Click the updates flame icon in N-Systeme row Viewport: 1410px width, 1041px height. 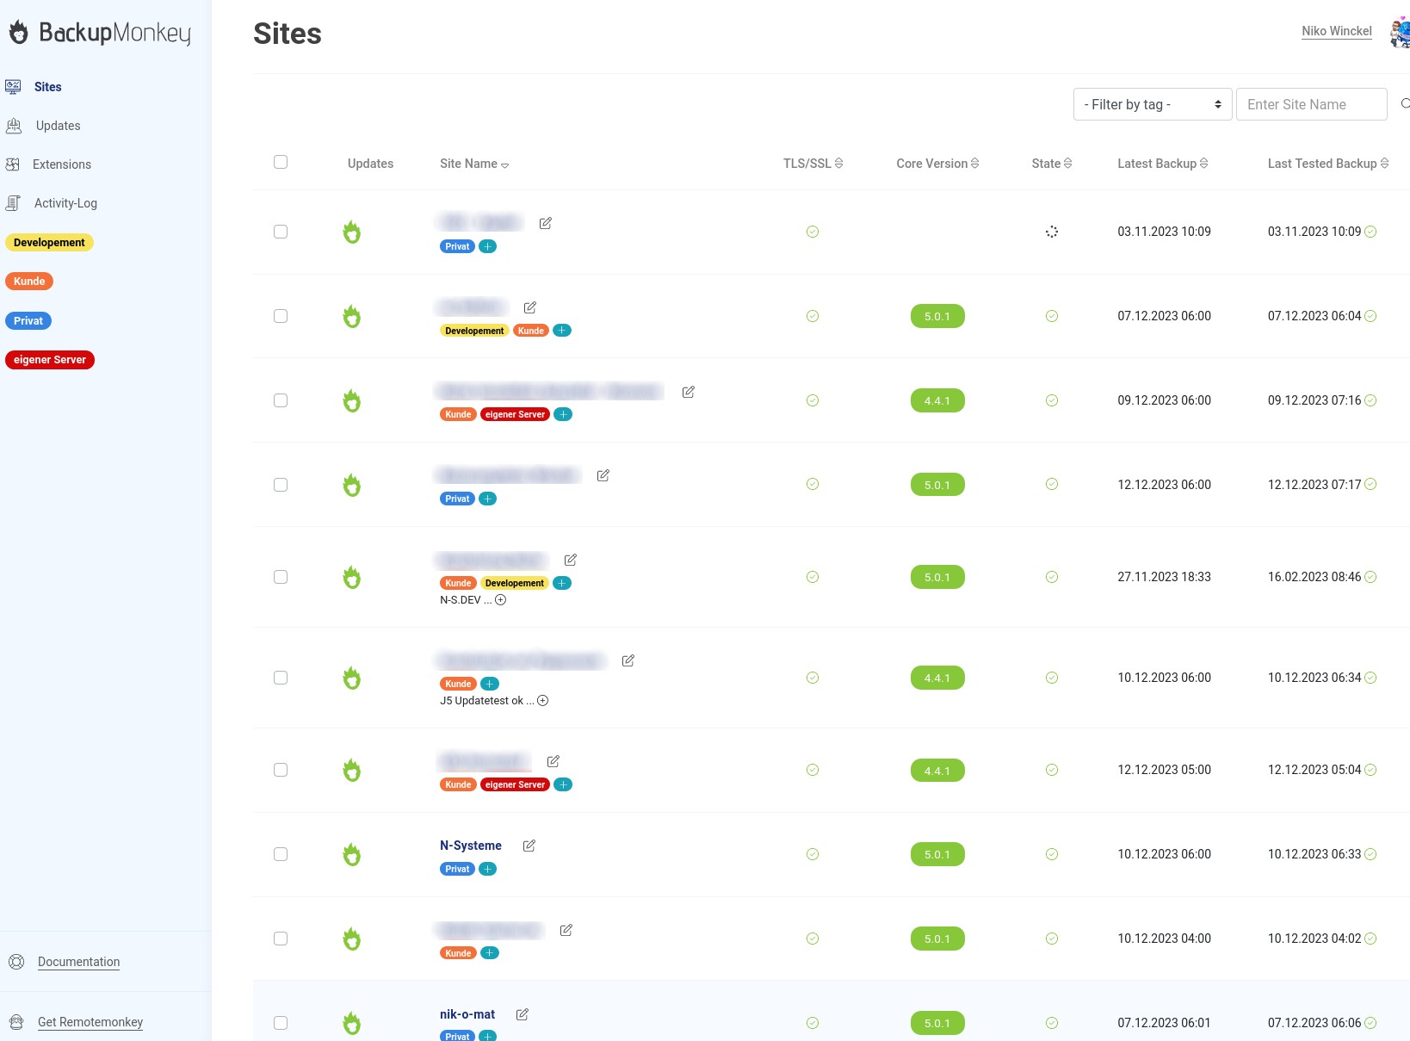tap(352, 854)
